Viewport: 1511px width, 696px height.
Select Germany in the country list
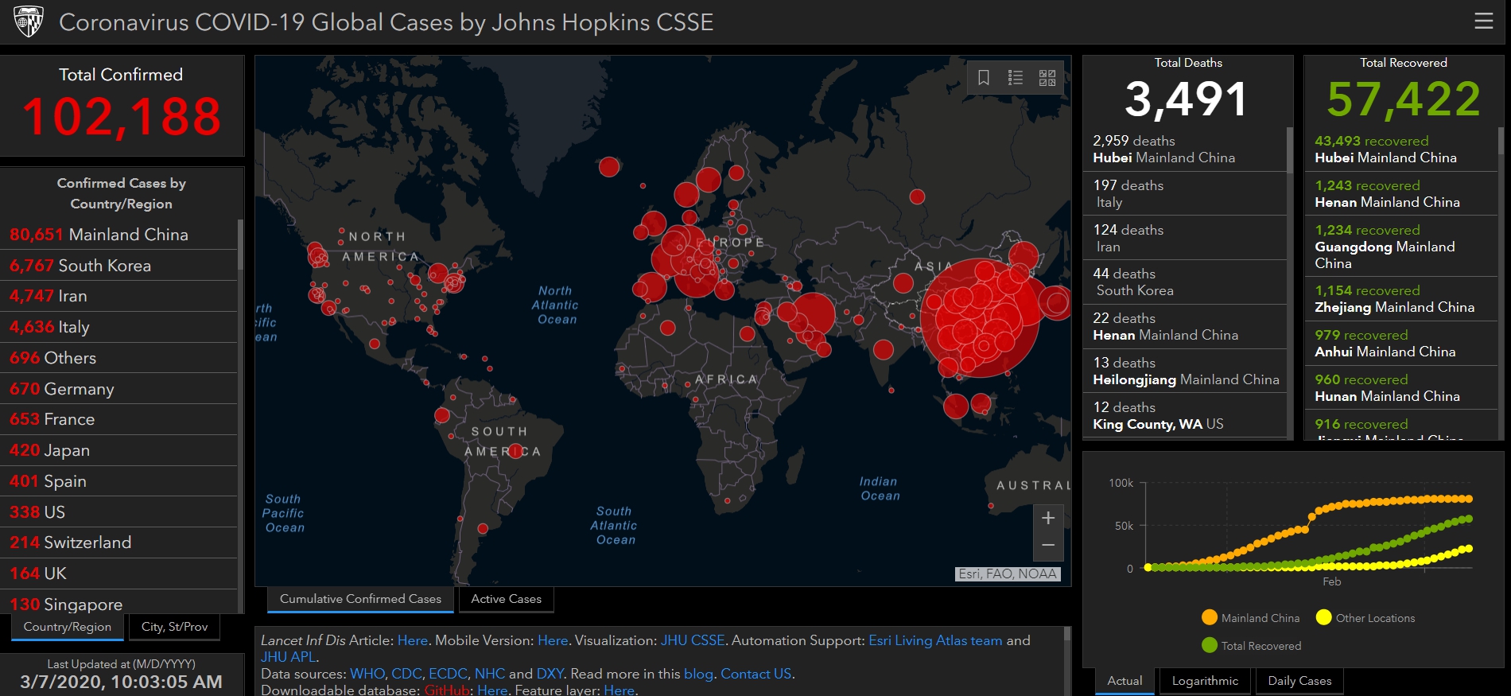coord(119,389)
